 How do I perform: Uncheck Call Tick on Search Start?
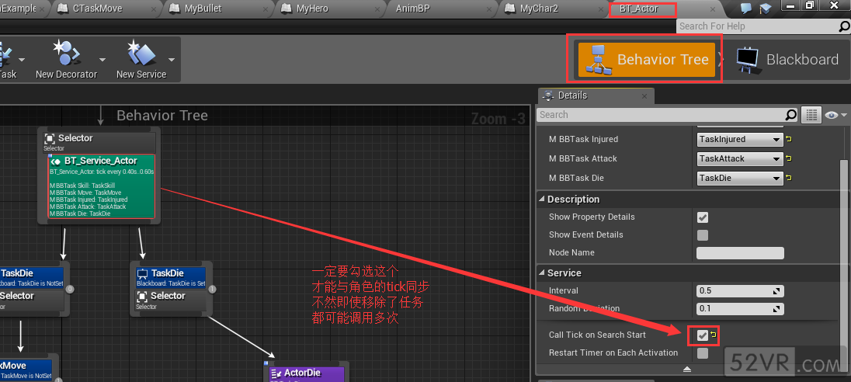[x=703, y=335]
